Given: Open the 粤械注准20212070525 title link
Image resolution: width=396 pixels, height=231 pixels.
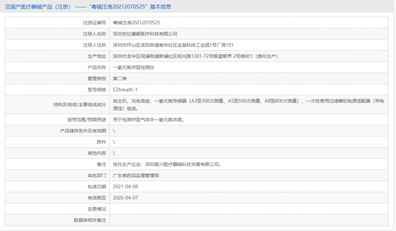Looking at the screenshot, I should click(x=113, y=7).
